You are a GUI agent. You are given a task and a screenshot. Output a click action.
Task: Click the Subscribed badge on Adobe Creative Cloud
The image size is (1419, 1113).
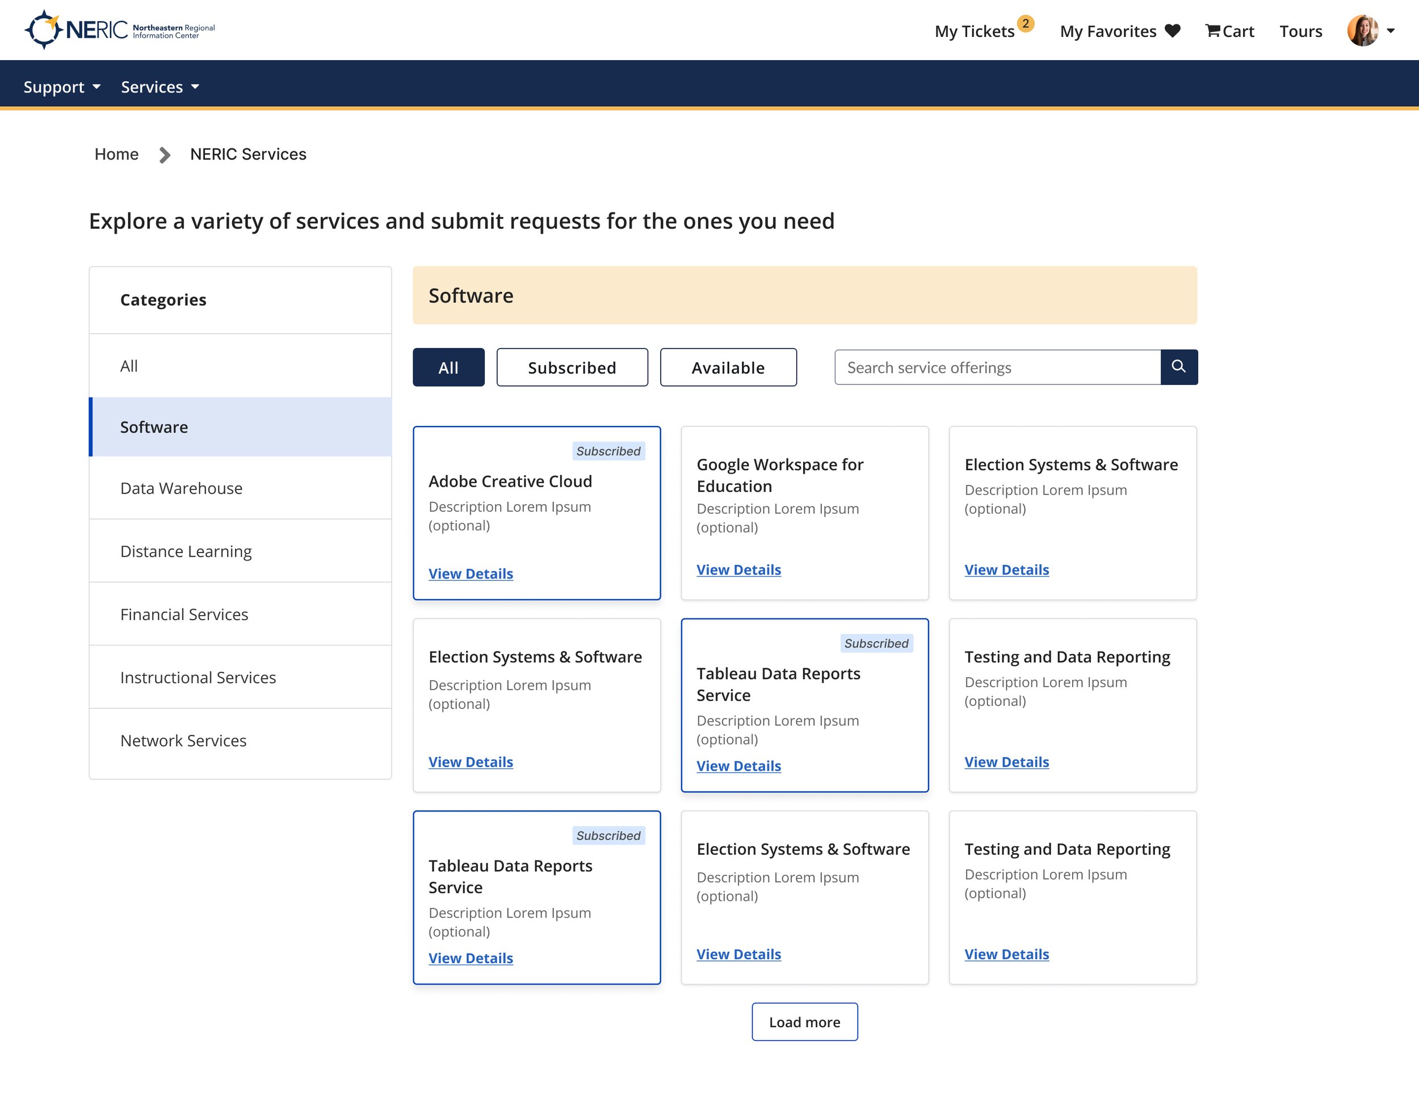coord(608,451)
